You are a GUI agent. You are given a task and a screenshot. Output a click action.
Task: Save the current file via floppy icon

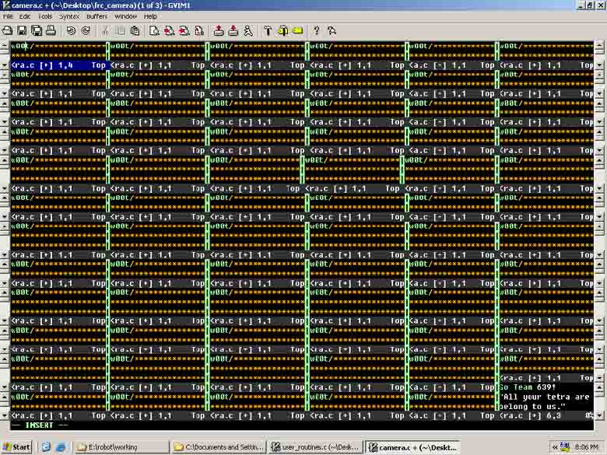(x=22, y=30)
